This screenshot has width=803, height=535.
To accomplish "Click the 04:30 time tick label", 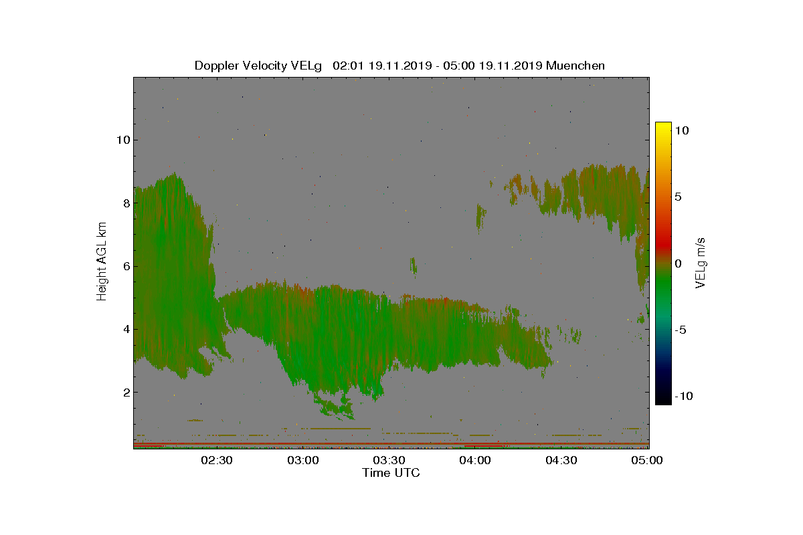I will pyautogui.click(x=561, y=461).
